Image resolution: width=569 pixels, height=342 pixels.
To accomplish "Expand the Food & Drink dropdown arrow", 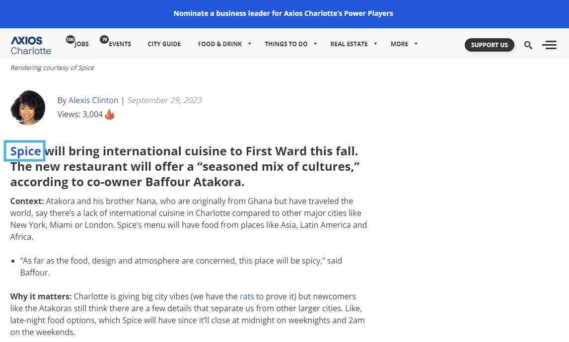I will pos(250,44).
